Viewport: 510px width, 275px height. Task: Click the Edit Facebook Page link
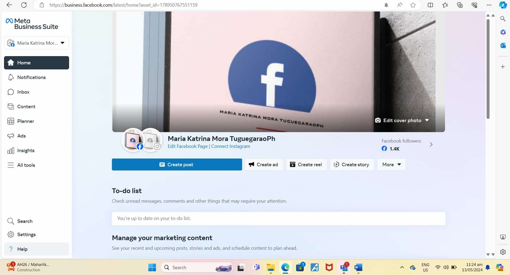click(188, 146)
